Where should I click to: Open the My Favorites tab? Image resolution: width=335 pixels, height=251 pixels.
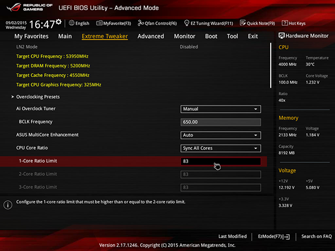click(x=31, y=36)
